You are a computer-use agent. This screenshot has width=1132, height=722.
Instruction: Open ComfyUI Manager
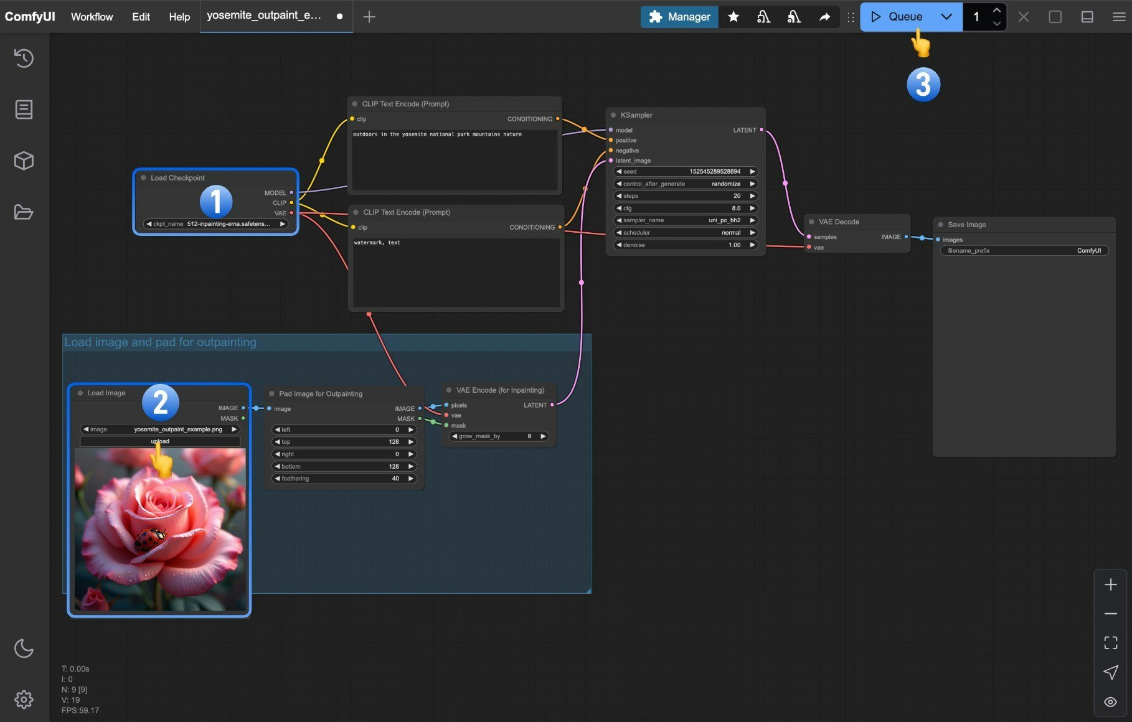pos(679,17)
